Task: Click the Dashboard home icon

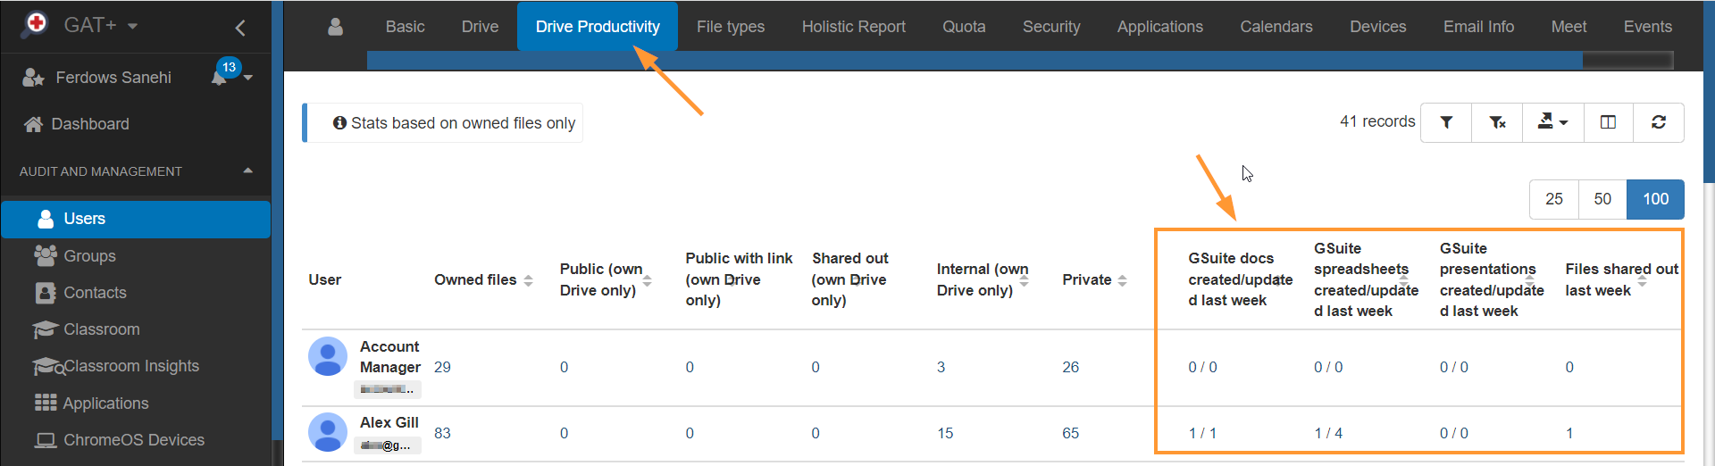Action: click(34, 124)
